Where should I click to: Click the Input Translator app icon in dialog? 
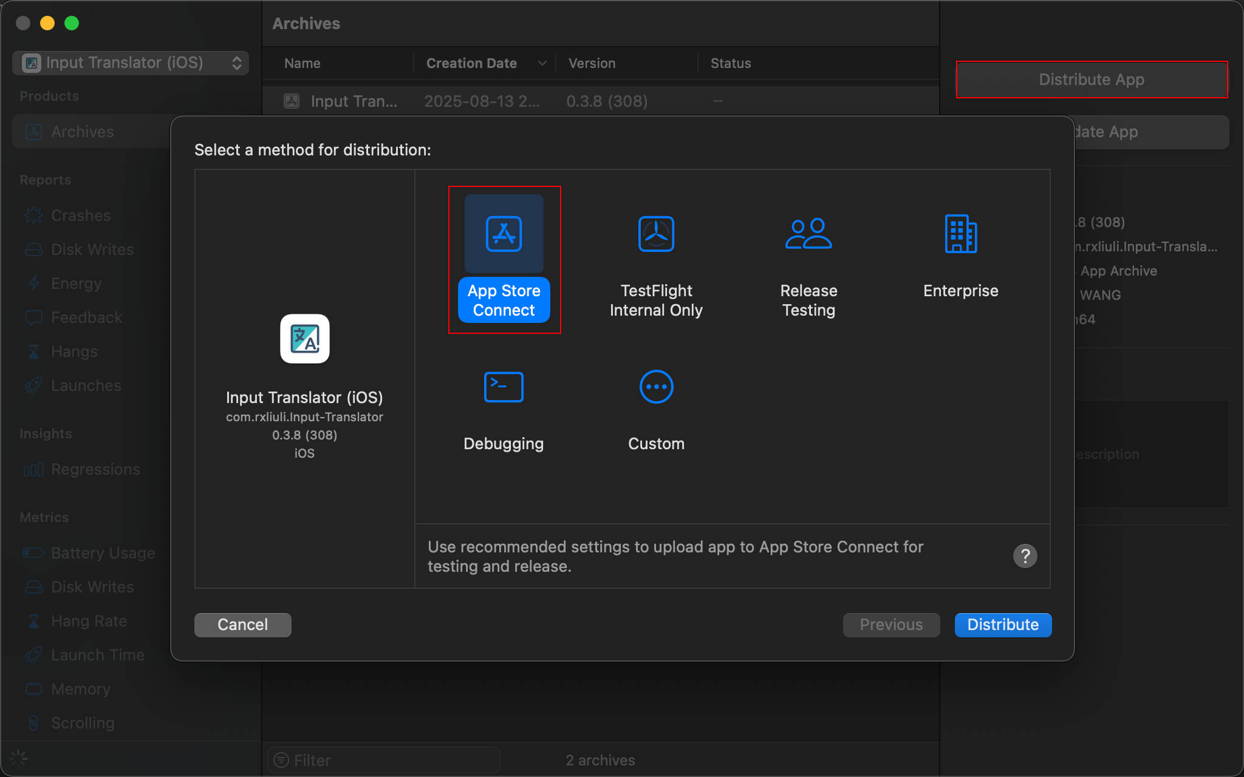tap(305, 339)
